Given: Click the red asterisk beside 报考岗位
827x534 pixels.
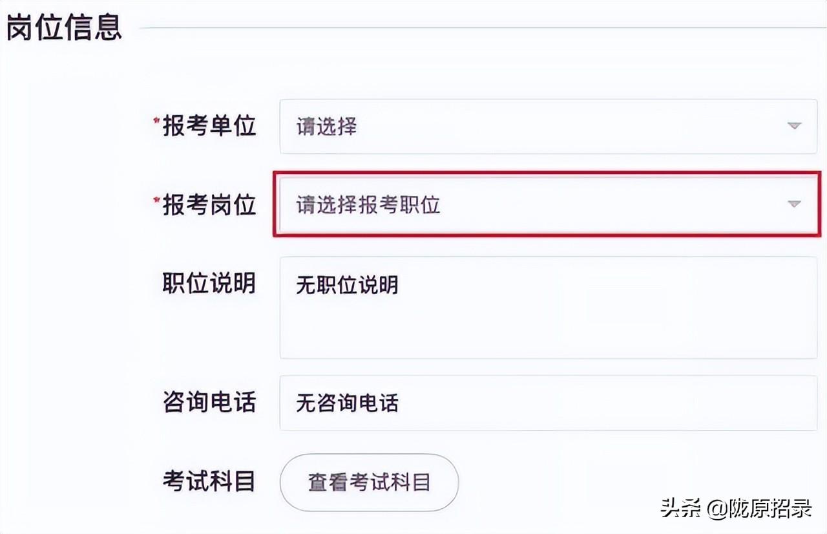Looking at the screenshot, I should 156,200.
